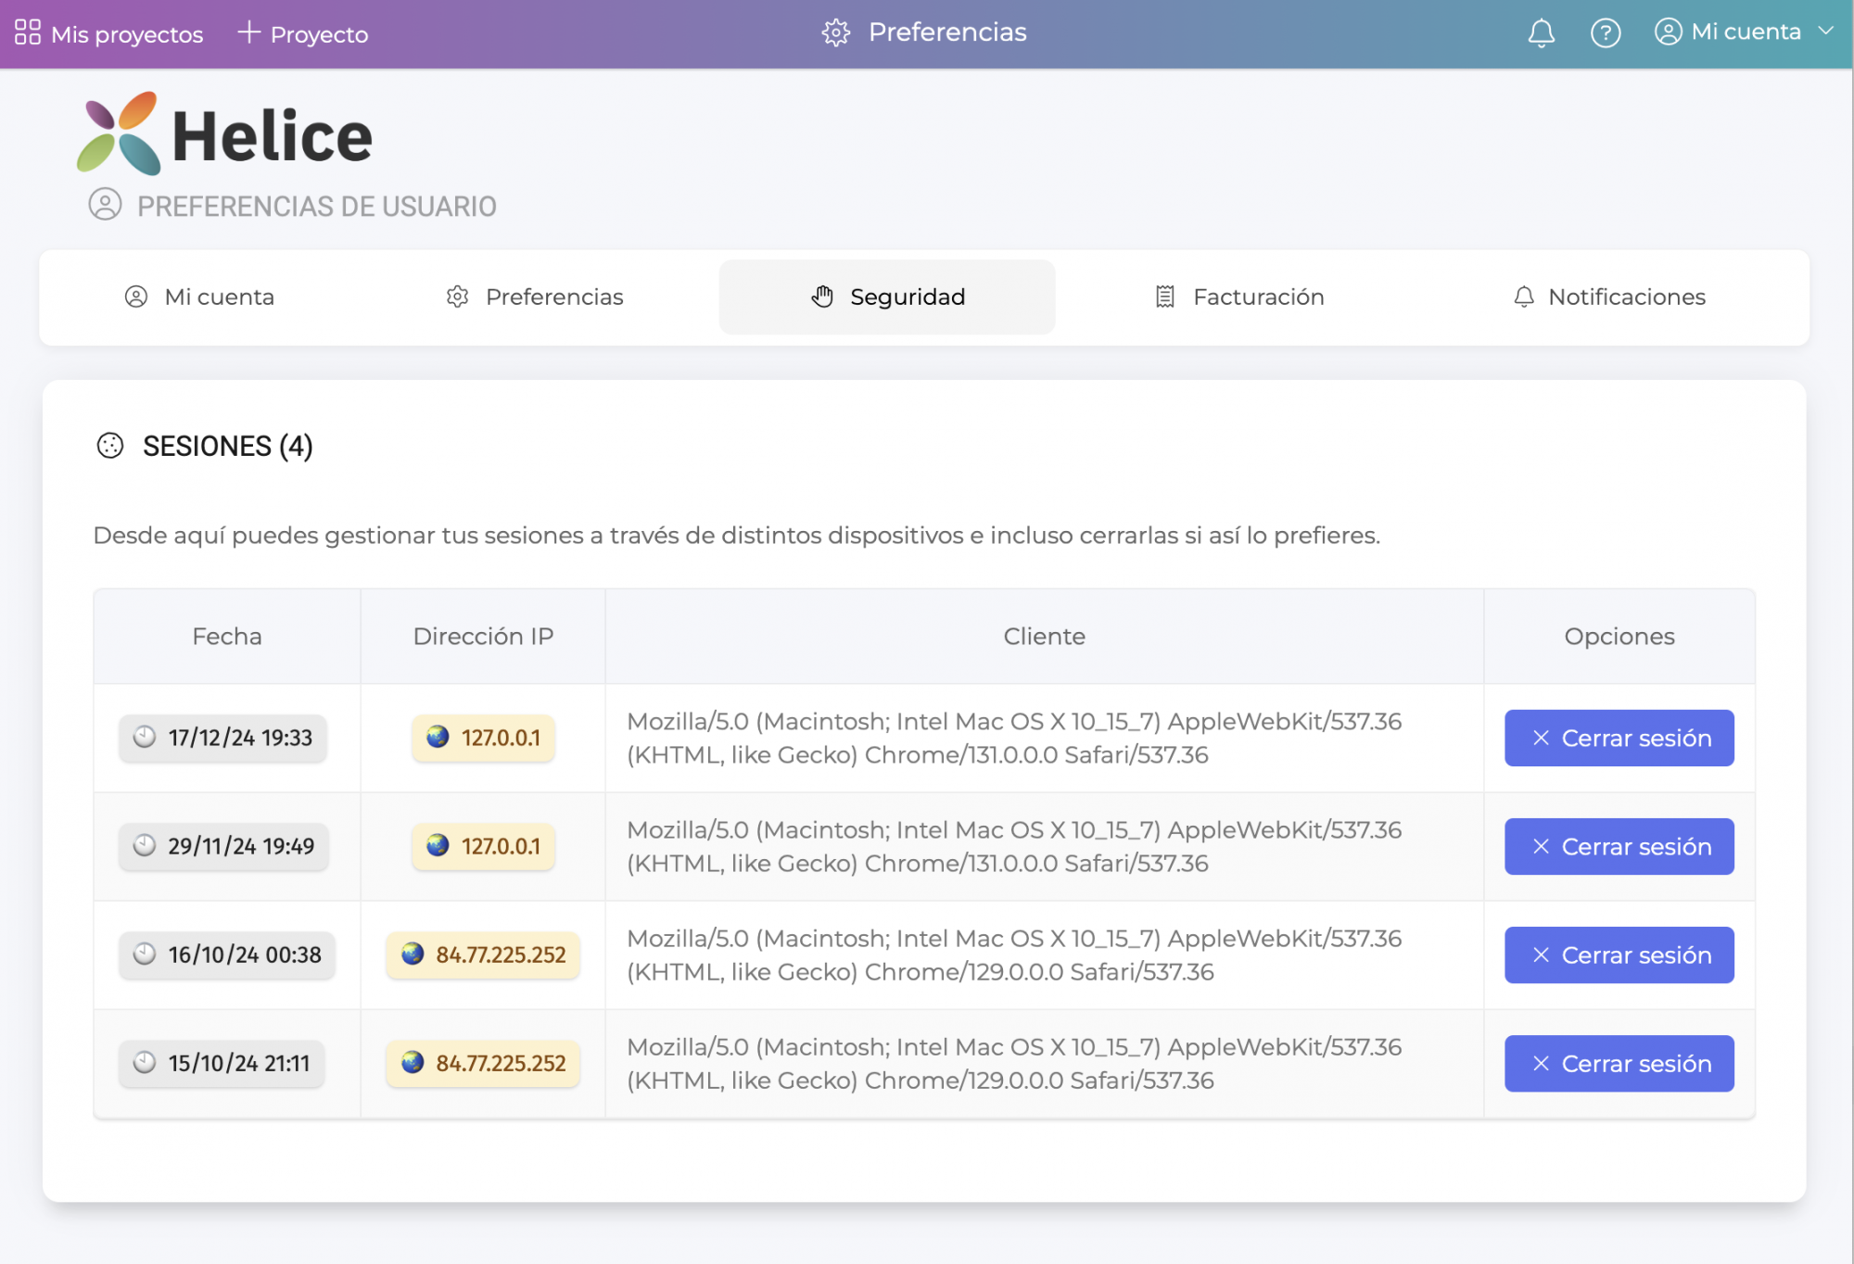
Task: Click the date text 29/11/24 19:49
Action: (241, 846)
